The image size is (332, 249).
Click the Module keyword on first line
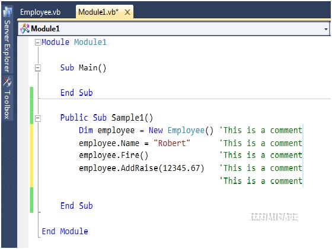(56, 42)
